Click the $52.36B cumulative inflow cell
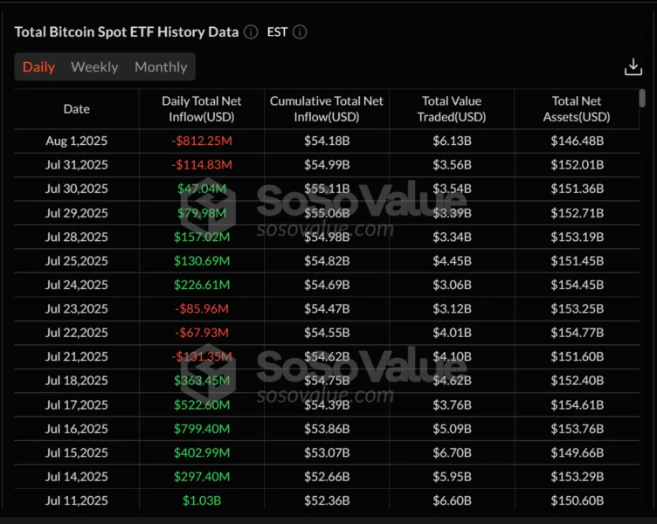The image size is (657, 524). [x=327, y=500]
